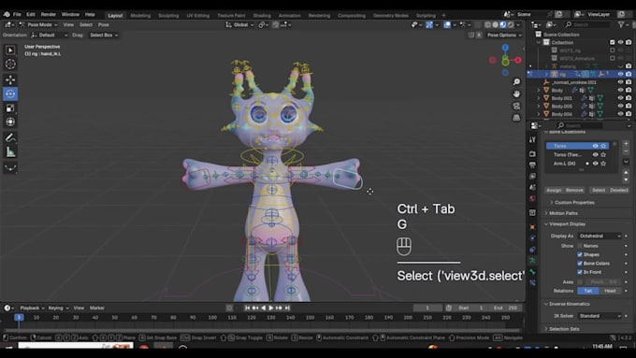Click the Assign button
The image size is (636, 358).
(554, 190)
